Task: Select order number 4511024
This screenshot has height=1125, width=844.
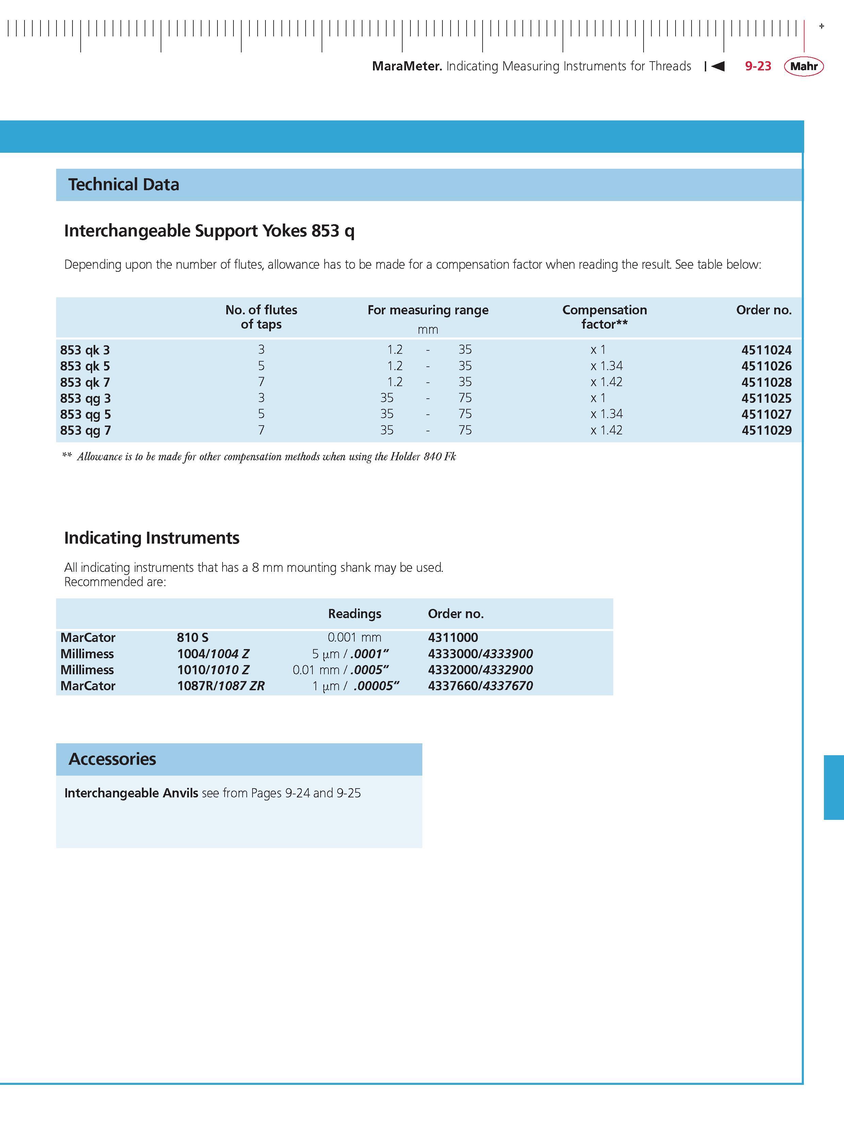Action: click(x=766, y=350)
